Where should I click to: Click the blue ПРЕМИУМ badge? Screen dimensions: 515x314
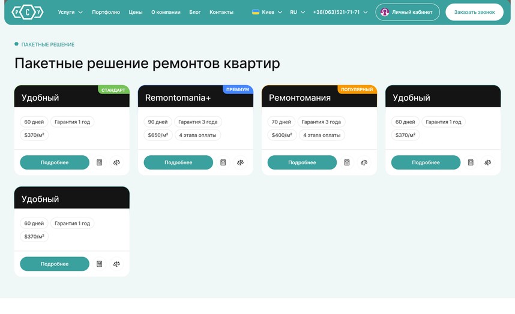click(x=238, y=89)
